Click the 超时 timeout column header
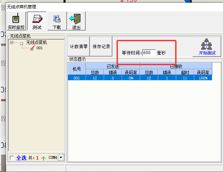This screenshot has height=172, width=223. (x=185, y=72)
